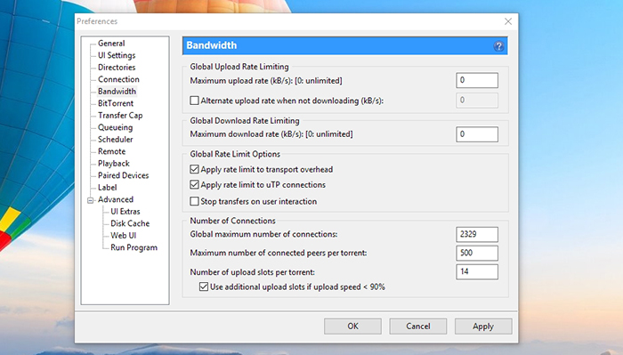Select General in preferences tree

click(x=111, y=44)
